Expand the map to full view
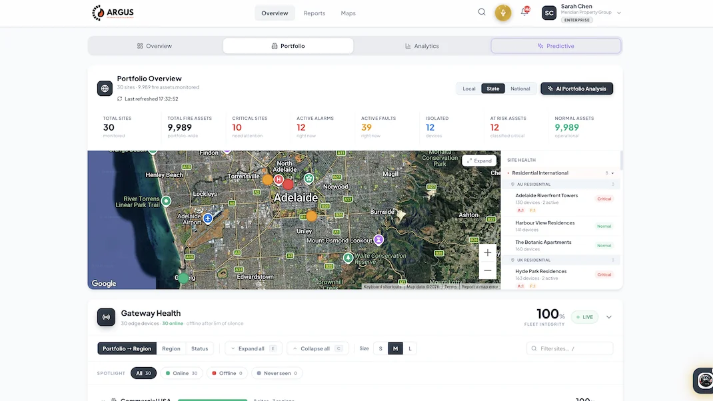The width and height of the screenshot is (713, 401). [479, 161]
